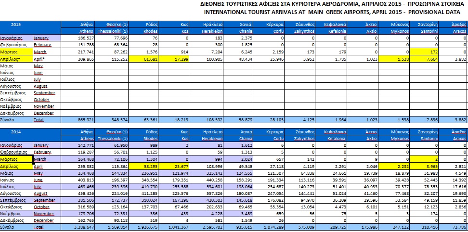The height and width of the screenshot is (232, 468).
Task: Select the yellow Μάρτιος cell in 2015 table
Action: [x=16, y=52]
